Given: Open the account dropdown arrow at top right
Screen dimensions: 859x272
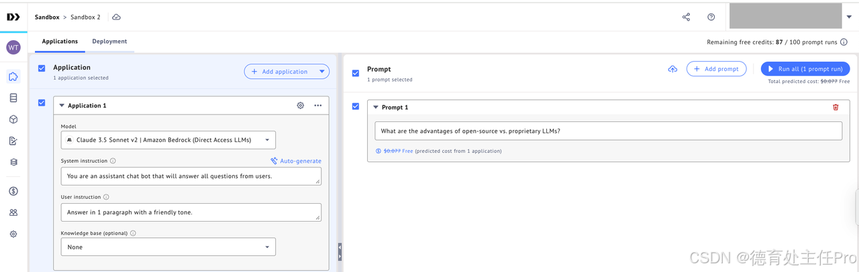Looking at the screenshot, I should pos(849,17).
